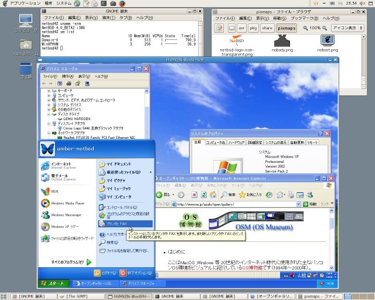Expand sound, video and game controllers node
Viewport: 375px width, 300px height.
tap(49, 100)
